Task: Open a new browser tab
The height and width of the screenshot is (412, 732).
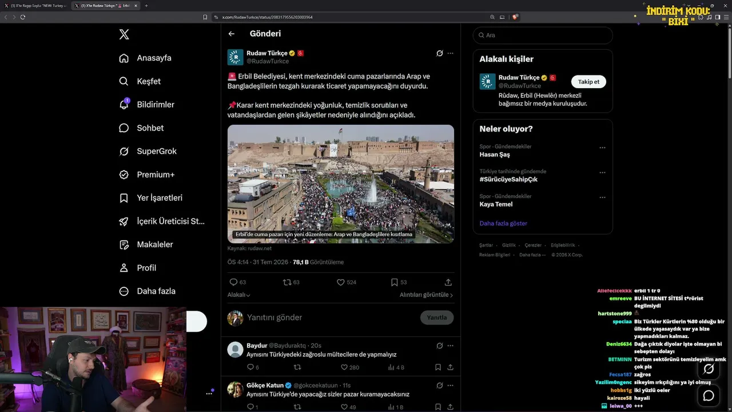Action: [x=146, y=6]
